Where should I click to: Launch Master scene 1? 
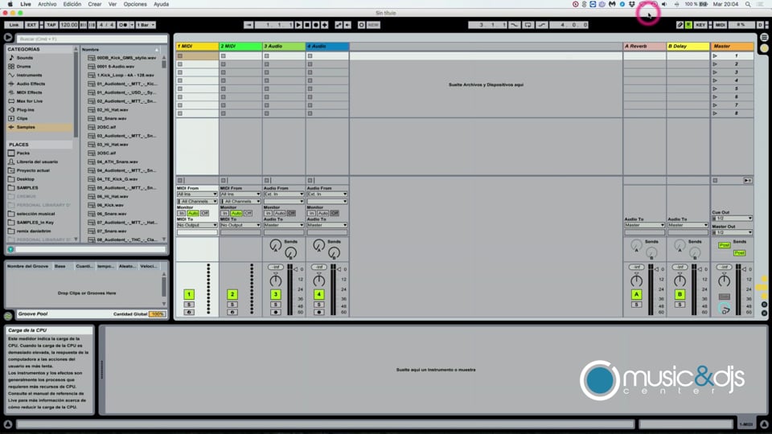click(x=715, y=56)
